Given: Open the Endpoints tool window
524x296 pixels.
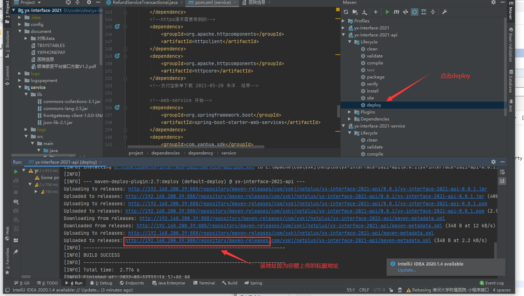Looking at the screenshot, I should coord(132,283).
